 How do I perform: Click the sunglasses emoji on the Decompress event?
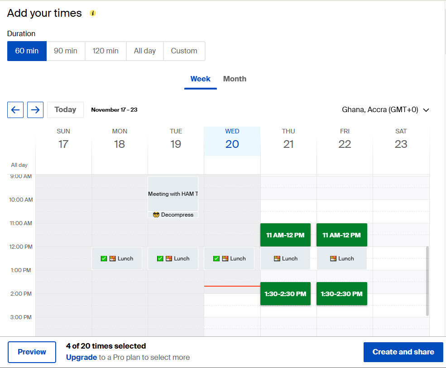click(x=156, y=214)
